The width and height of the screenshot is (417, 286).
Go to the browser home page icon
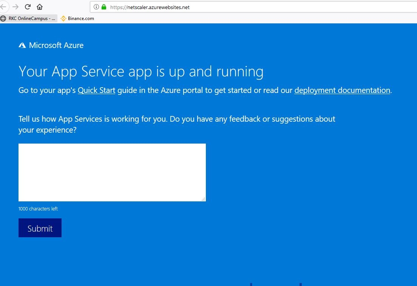pyautogui.click(x=40, y=7)
